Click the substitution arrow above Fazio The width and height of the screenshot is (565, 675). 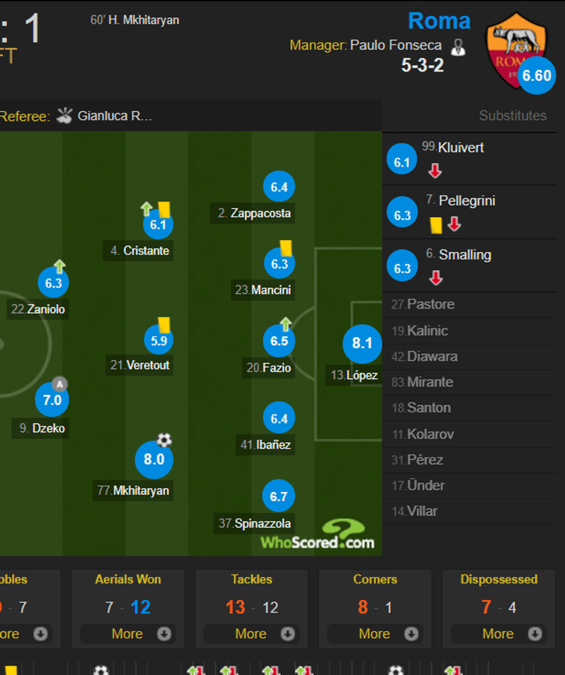(x=285, y=324)
